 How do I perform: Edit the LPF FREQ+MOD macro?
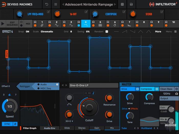[x=48, y=12]
